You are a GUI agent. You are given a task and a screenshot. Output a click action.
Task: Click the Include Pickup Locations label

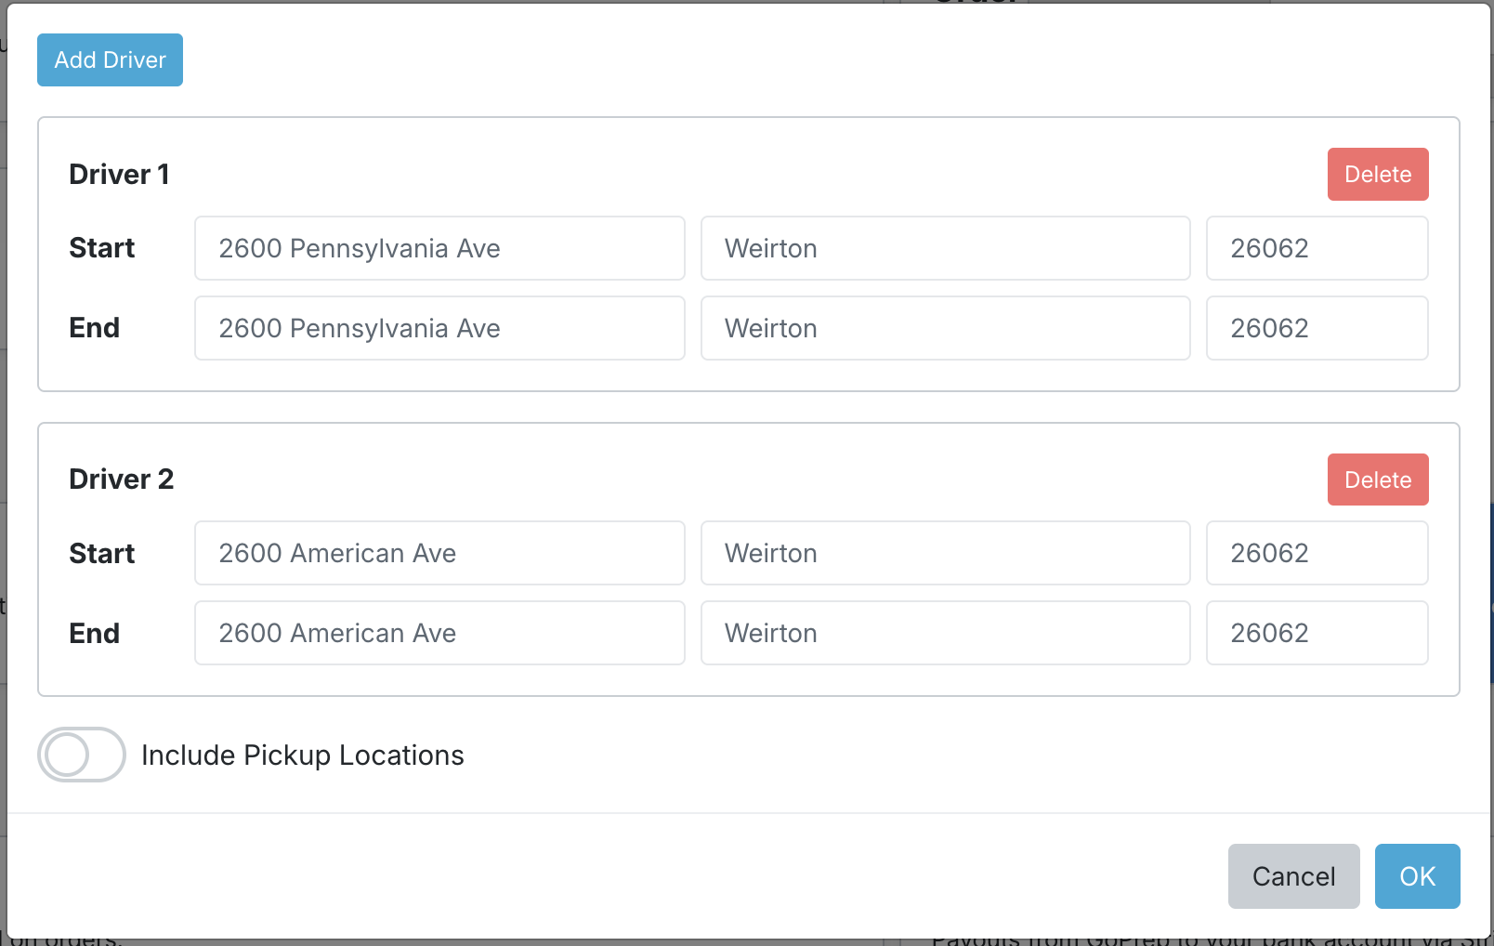click(302, 755)
